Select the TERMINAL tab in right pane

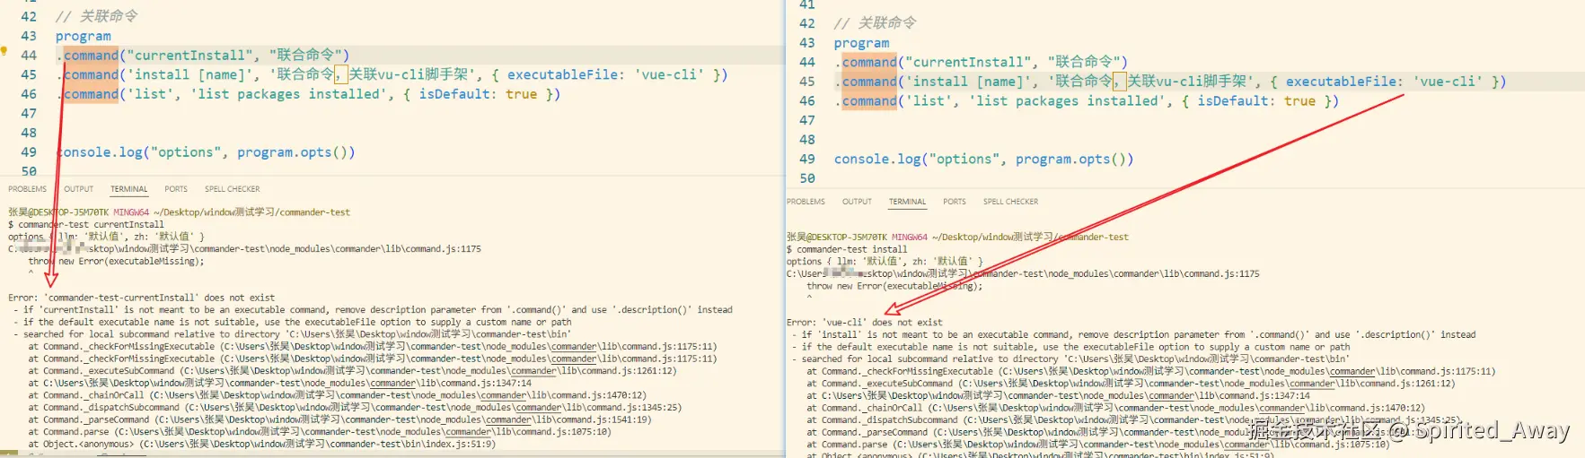(908, 202)
